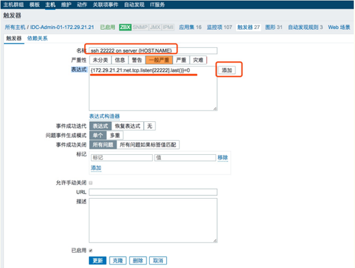Screen dimensions: 355x268
Task: Switch event recovery to 恢复表达式
Action: (128, 126)
